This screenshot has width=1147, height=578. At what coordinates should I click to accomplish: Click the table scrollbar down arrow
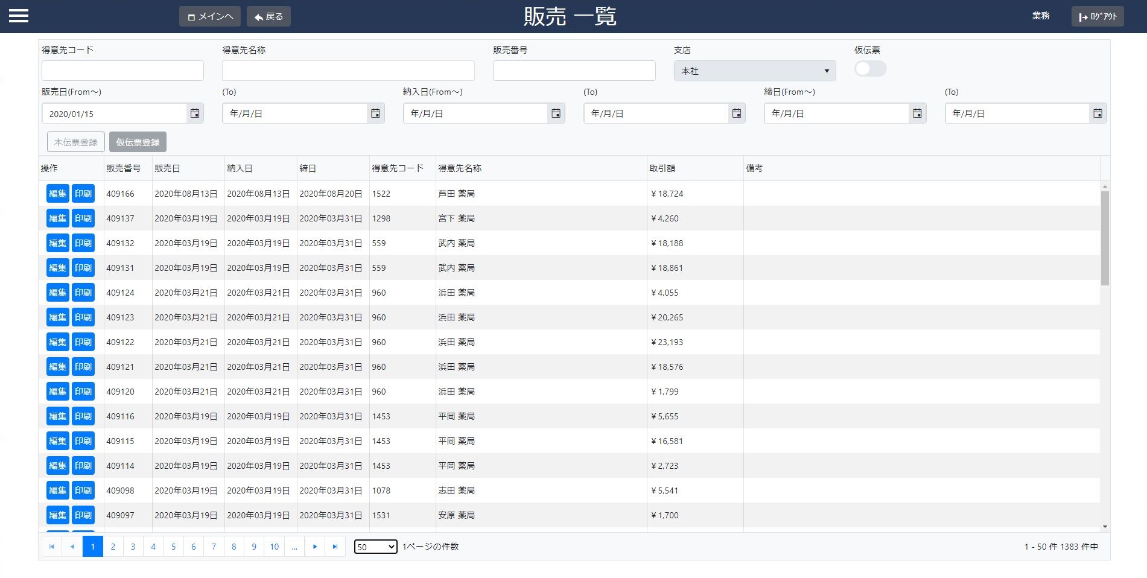point(1105,527)
